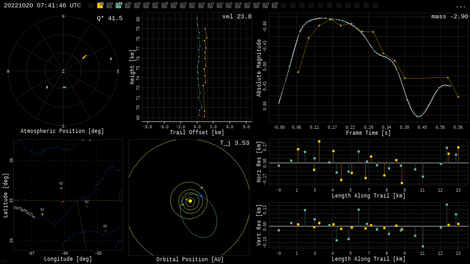Image resolution: width=470 pixels, height=264 pixels.
Task: Click the T_j 3.53 value
Action: 234,143
